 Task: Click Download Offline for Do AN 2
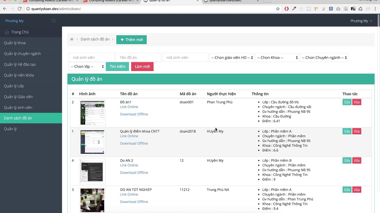coord(134,172)
